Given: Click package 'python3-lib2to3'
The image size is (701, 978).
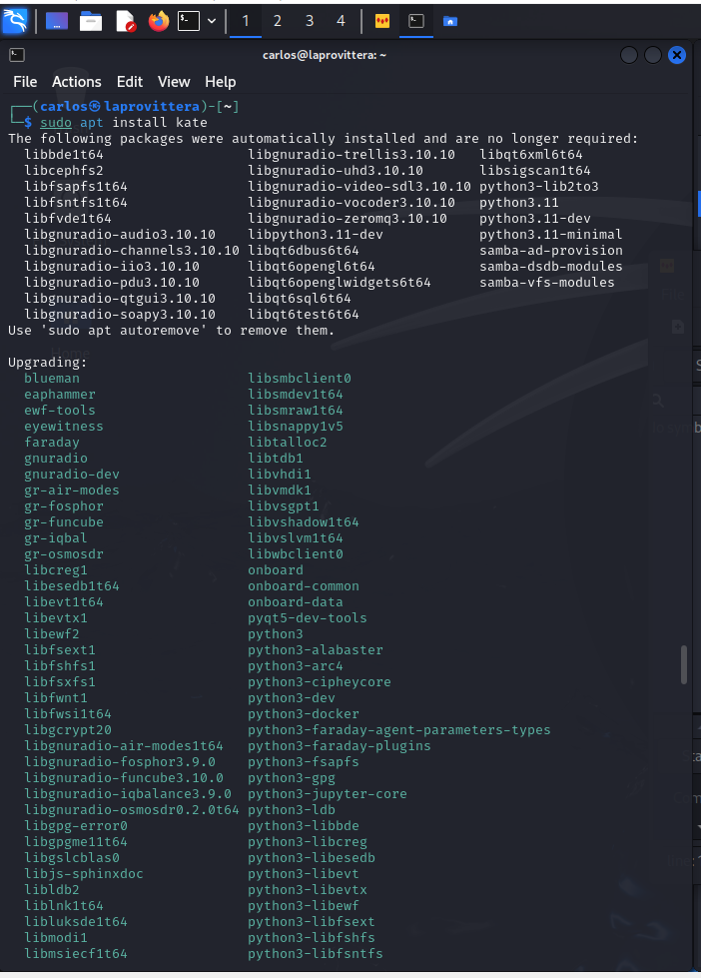Looking at the screenshot, I should pyautogui.click(x=539, y=187).
